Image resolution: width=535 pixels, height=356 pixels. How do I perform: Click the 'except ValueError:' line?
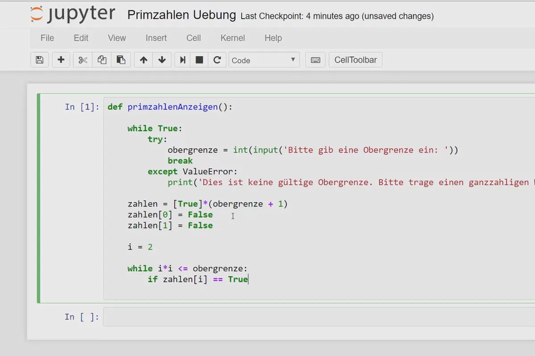(193, 171)
